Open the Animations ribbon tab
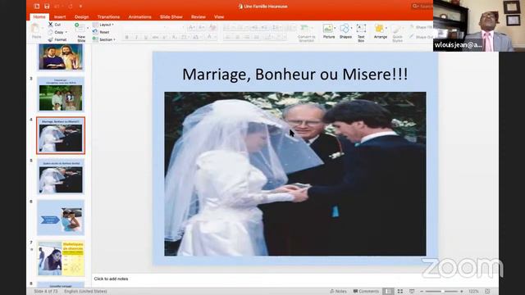Image resolution: width=525 pixels, height=295 pixels. 140,16
